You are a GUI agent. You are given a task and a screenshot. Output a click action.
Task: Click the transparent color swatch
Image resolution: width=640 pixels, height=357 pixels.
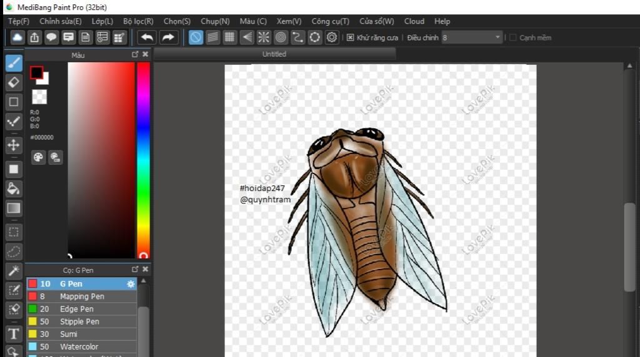coord(39,97)
